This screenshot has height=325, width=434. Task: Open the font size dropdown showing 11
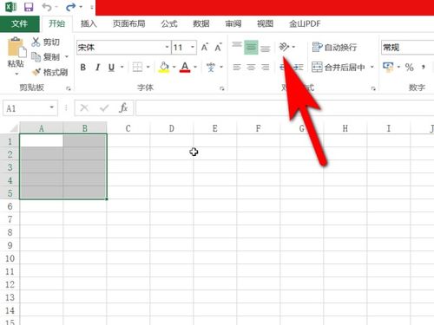(193, 47)
